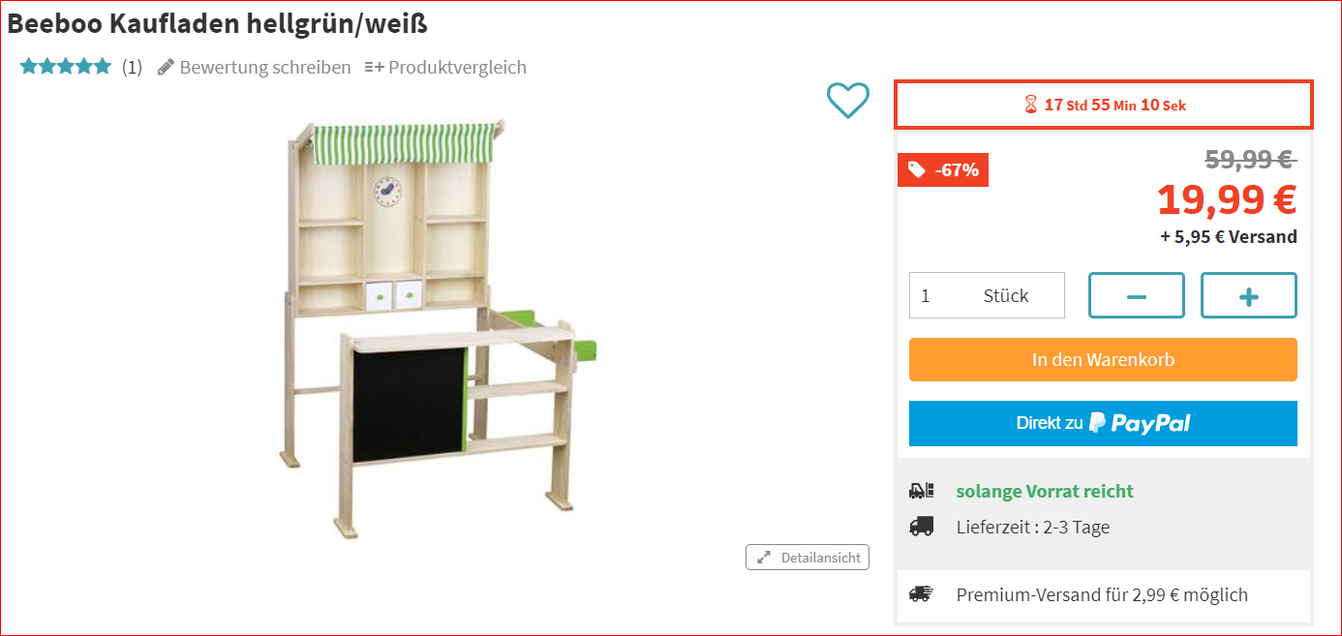This screenshot has width=1342, height=636.
Task: Pay with Direkt zu PayPal button
Action: tap(1103, 423)
